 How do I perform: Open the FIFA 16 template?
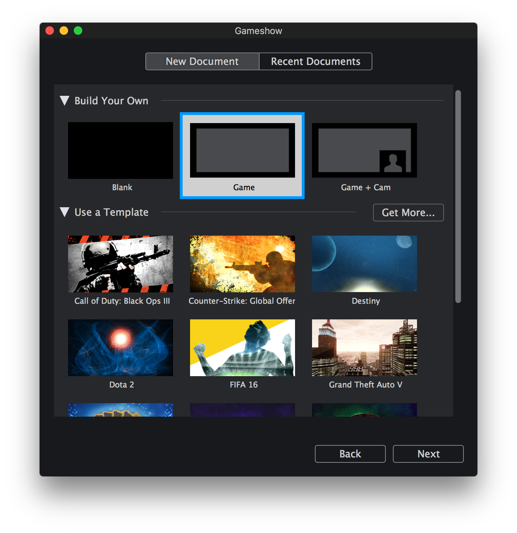click(x=242, y=347)
